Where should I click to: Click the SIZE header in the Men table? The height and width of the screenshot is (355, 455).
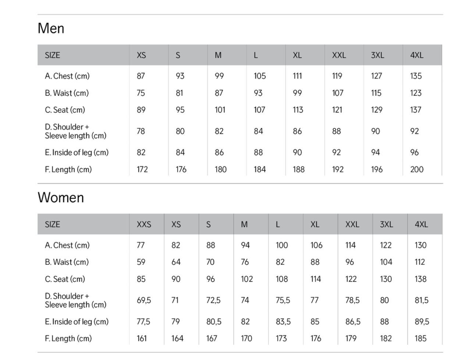click(x=52, y=55)
